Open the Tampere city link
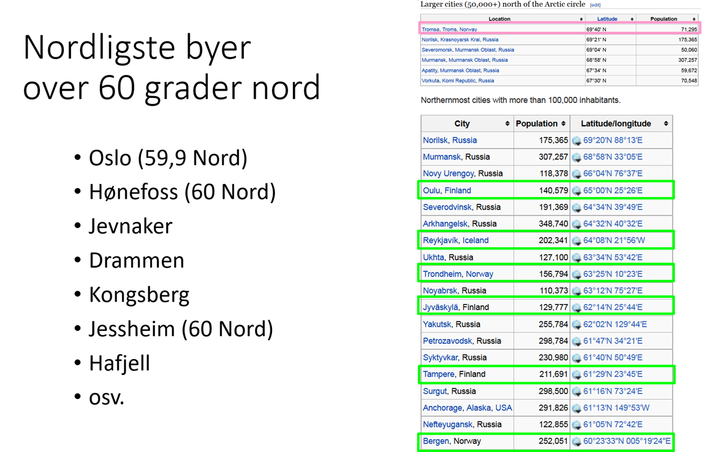 click(x=439, y=374)
